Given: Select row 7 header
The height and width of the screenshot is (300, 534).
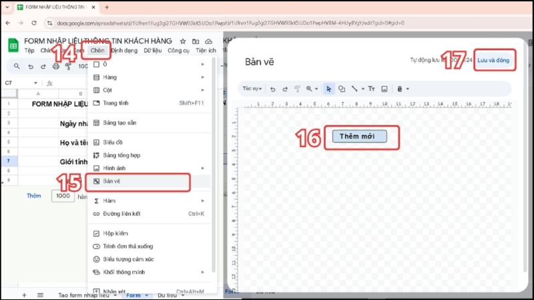Looking at the screenshot, I should click(x=9, y=161).
